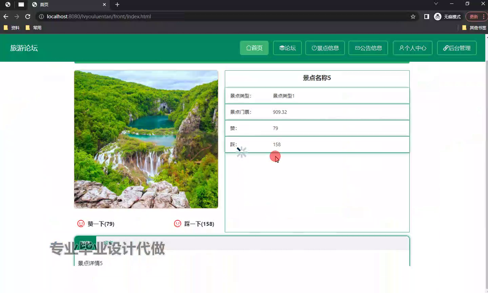Switch to the 留言 comments tab
Screen dimensions: 488x293
coord(108,243)
